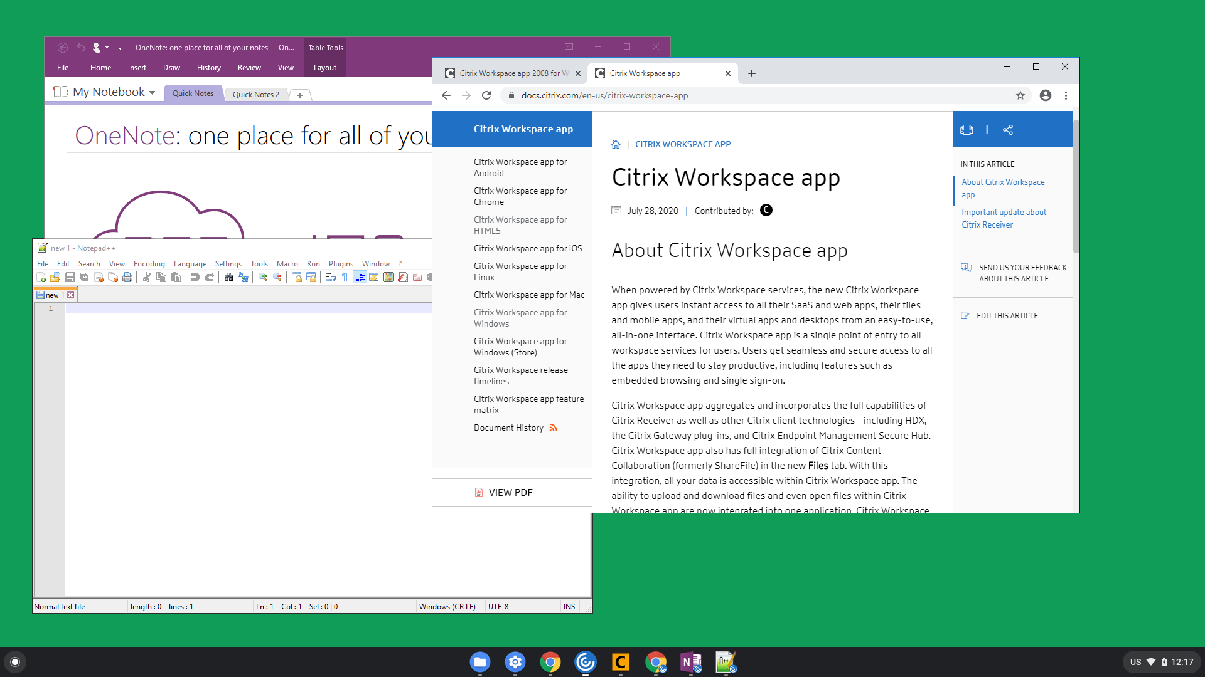1205x677 pixels.
Task: Click the Open file folder icon in Notepad++
Action: click(x=55, y=277)
